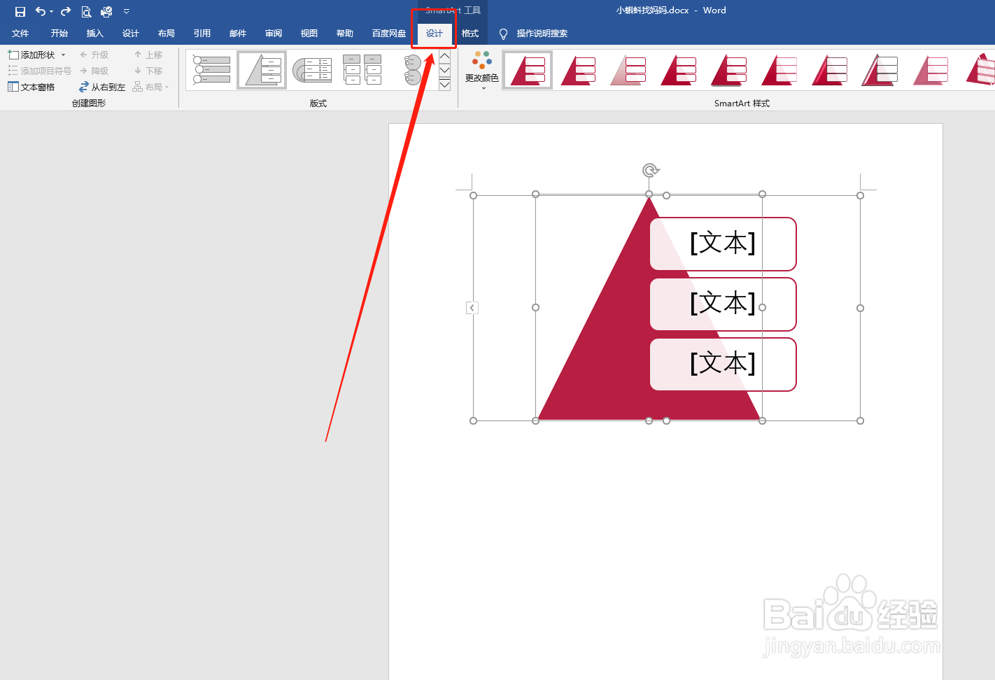Click the 添加形状 button
Image resolution: width=995 pixels, height=680 pixels.
[31, 55]
